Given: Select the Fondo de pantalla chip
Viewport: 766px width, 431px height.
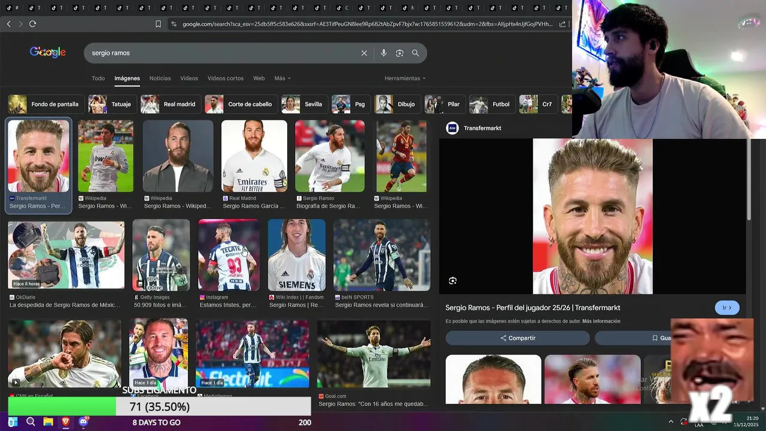Looking at the screenshot, I should click(x=45, y=104).
